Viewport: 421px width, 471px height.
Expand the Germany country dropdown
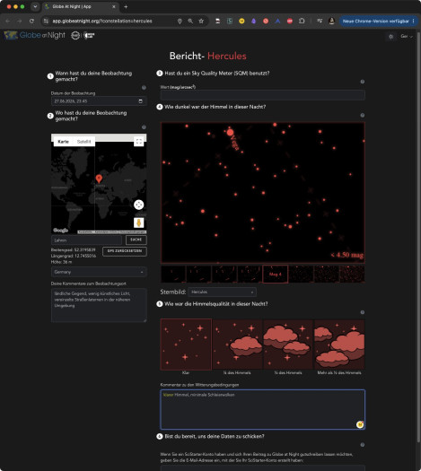(x=99, y=272)
